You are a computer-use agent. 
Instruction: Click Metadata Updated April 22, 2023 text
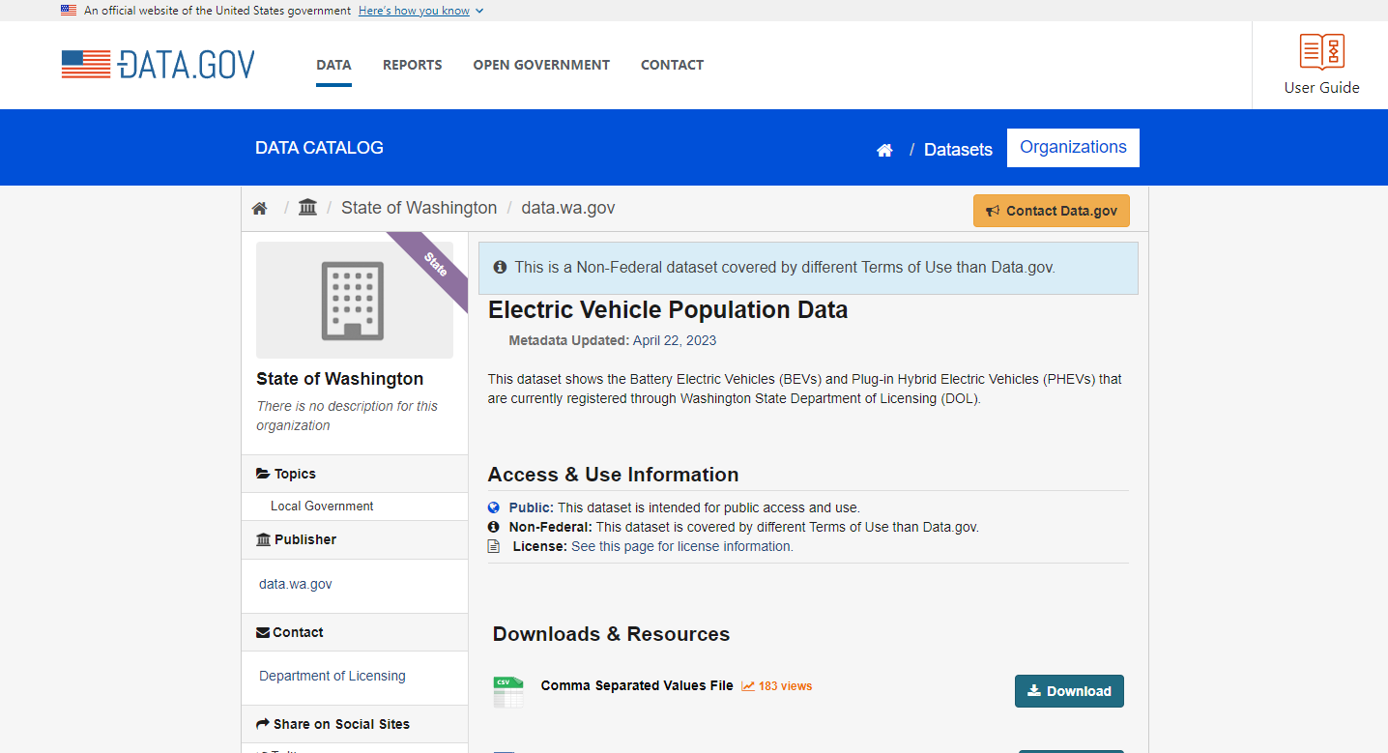613,340
